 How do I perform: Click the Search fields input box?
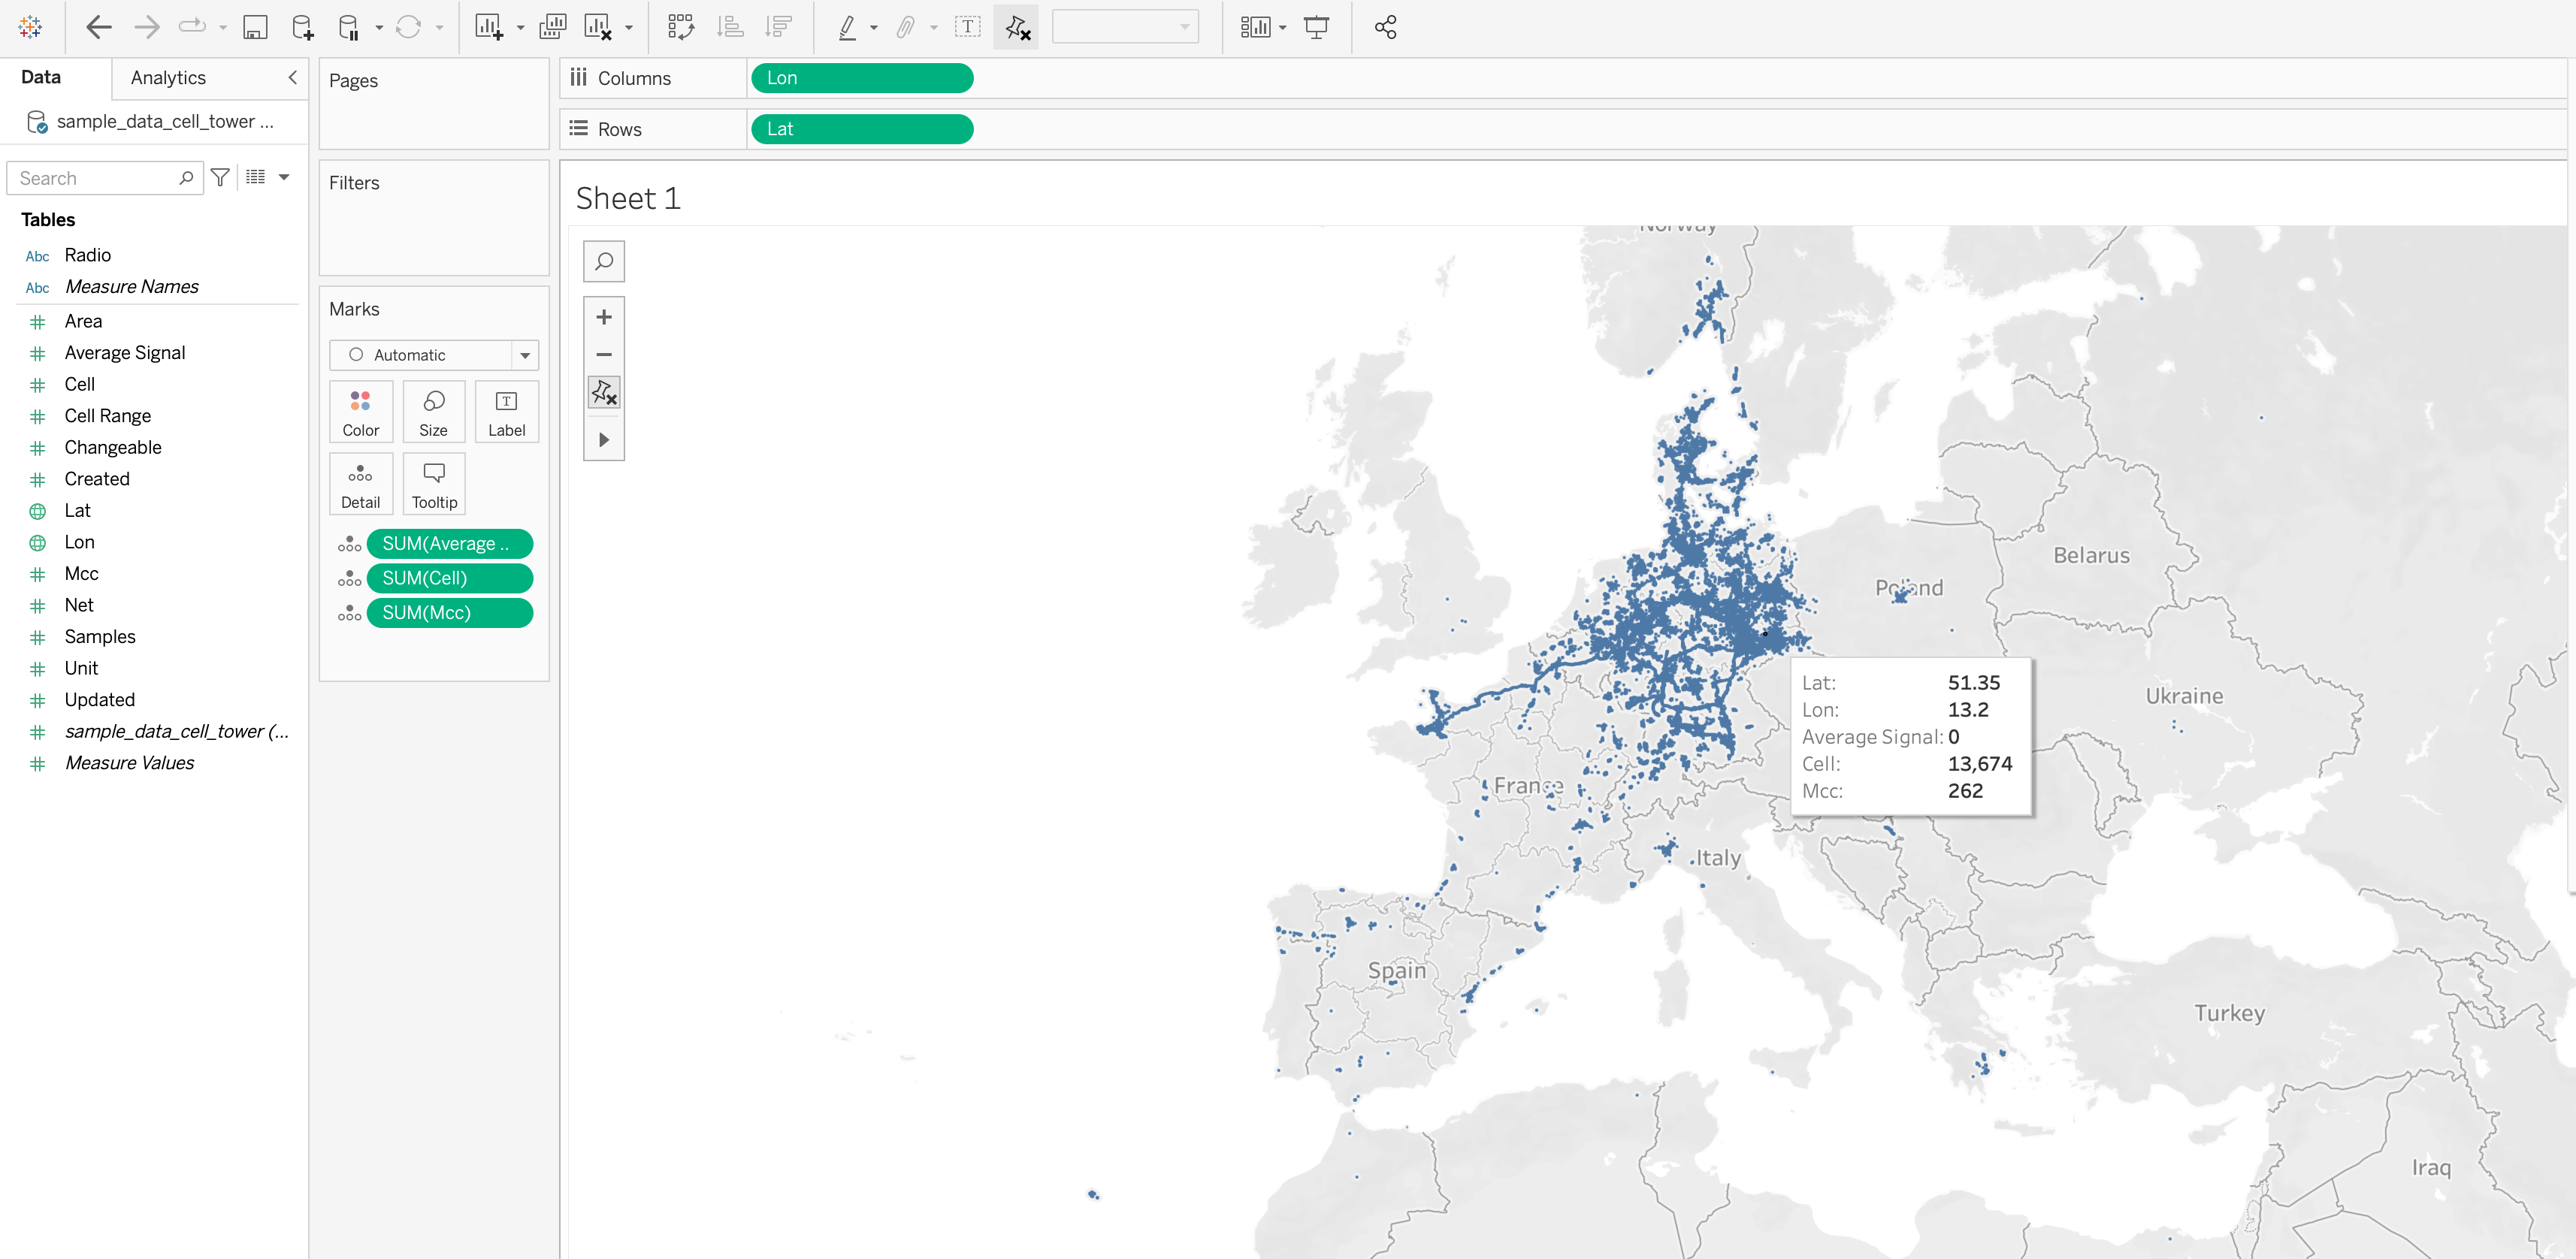95,178
